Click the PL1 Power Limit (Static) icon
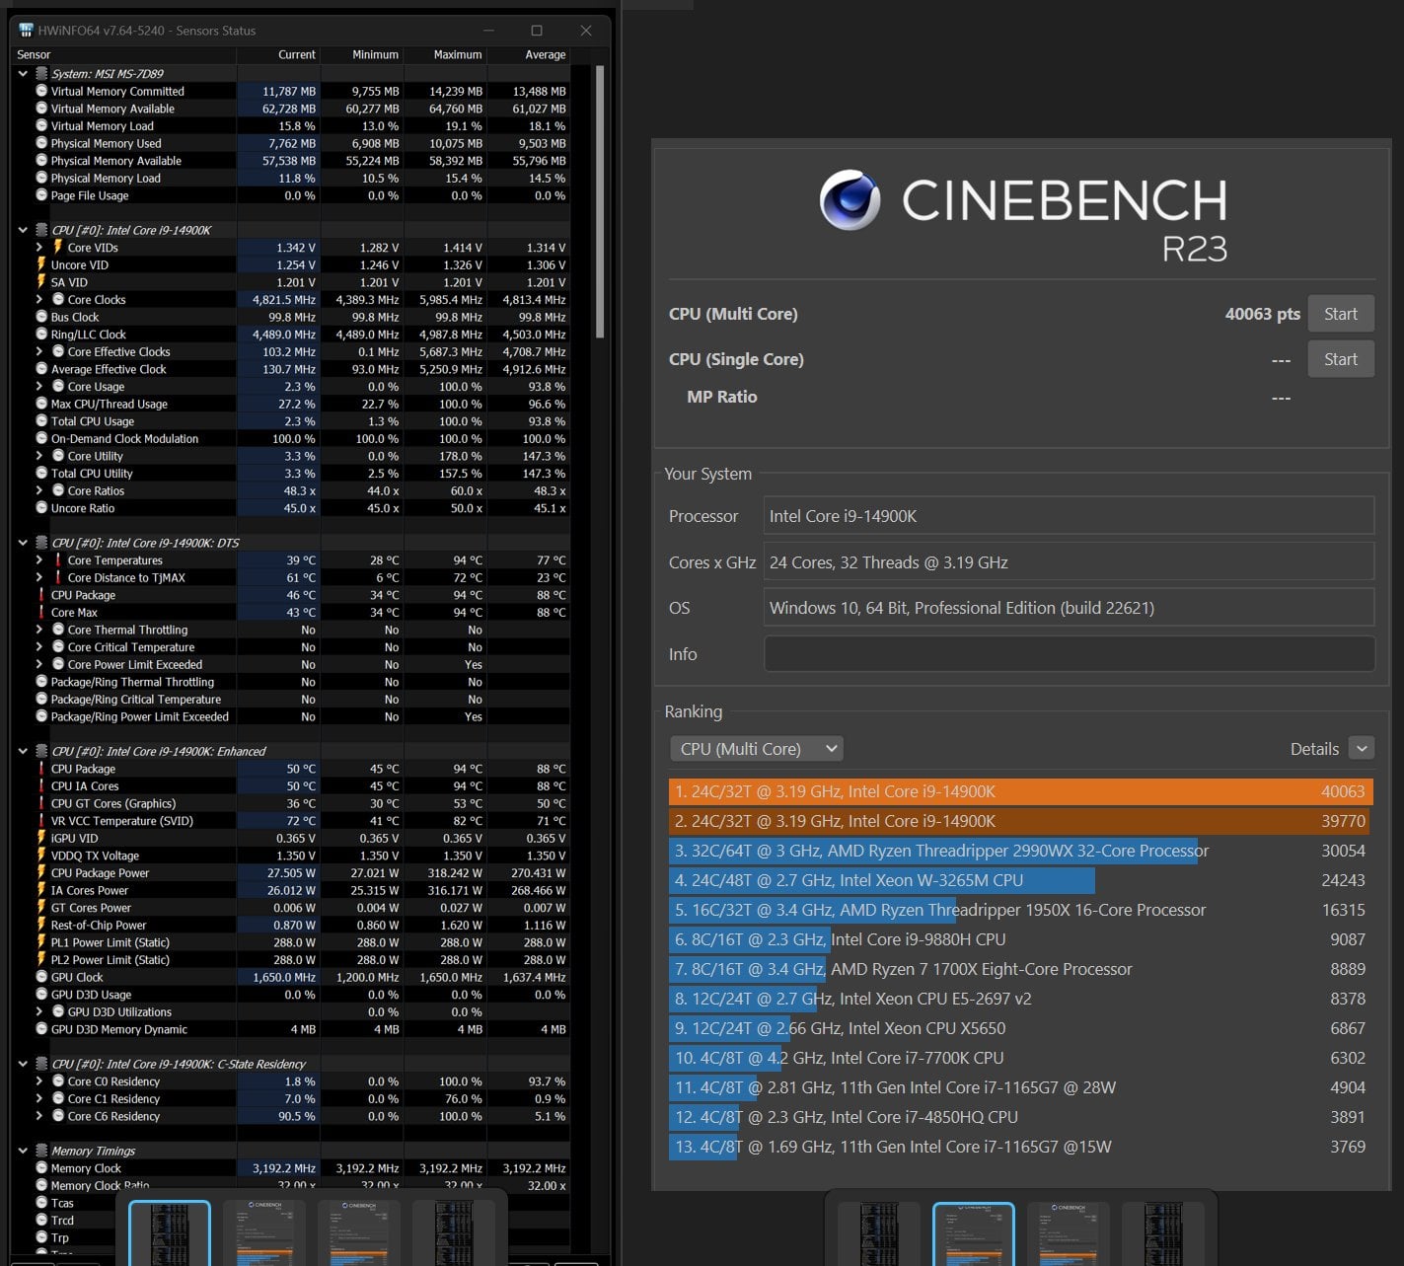The height and width of the screenshot is (1266, 1404). click(x=41, y=942)
